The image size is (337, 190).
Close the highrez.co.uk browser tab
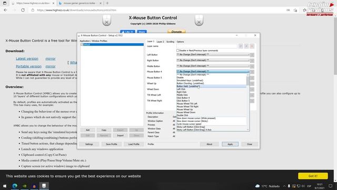click(54, 3)
